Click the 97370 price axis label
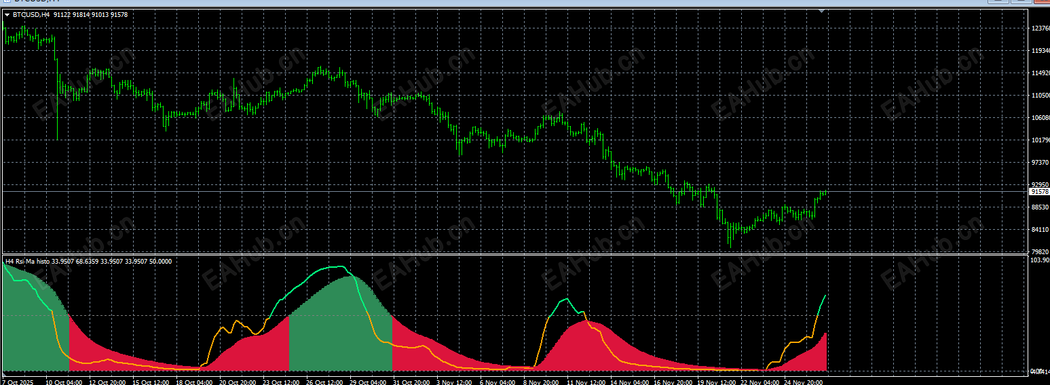 (x=1040, y=163)
